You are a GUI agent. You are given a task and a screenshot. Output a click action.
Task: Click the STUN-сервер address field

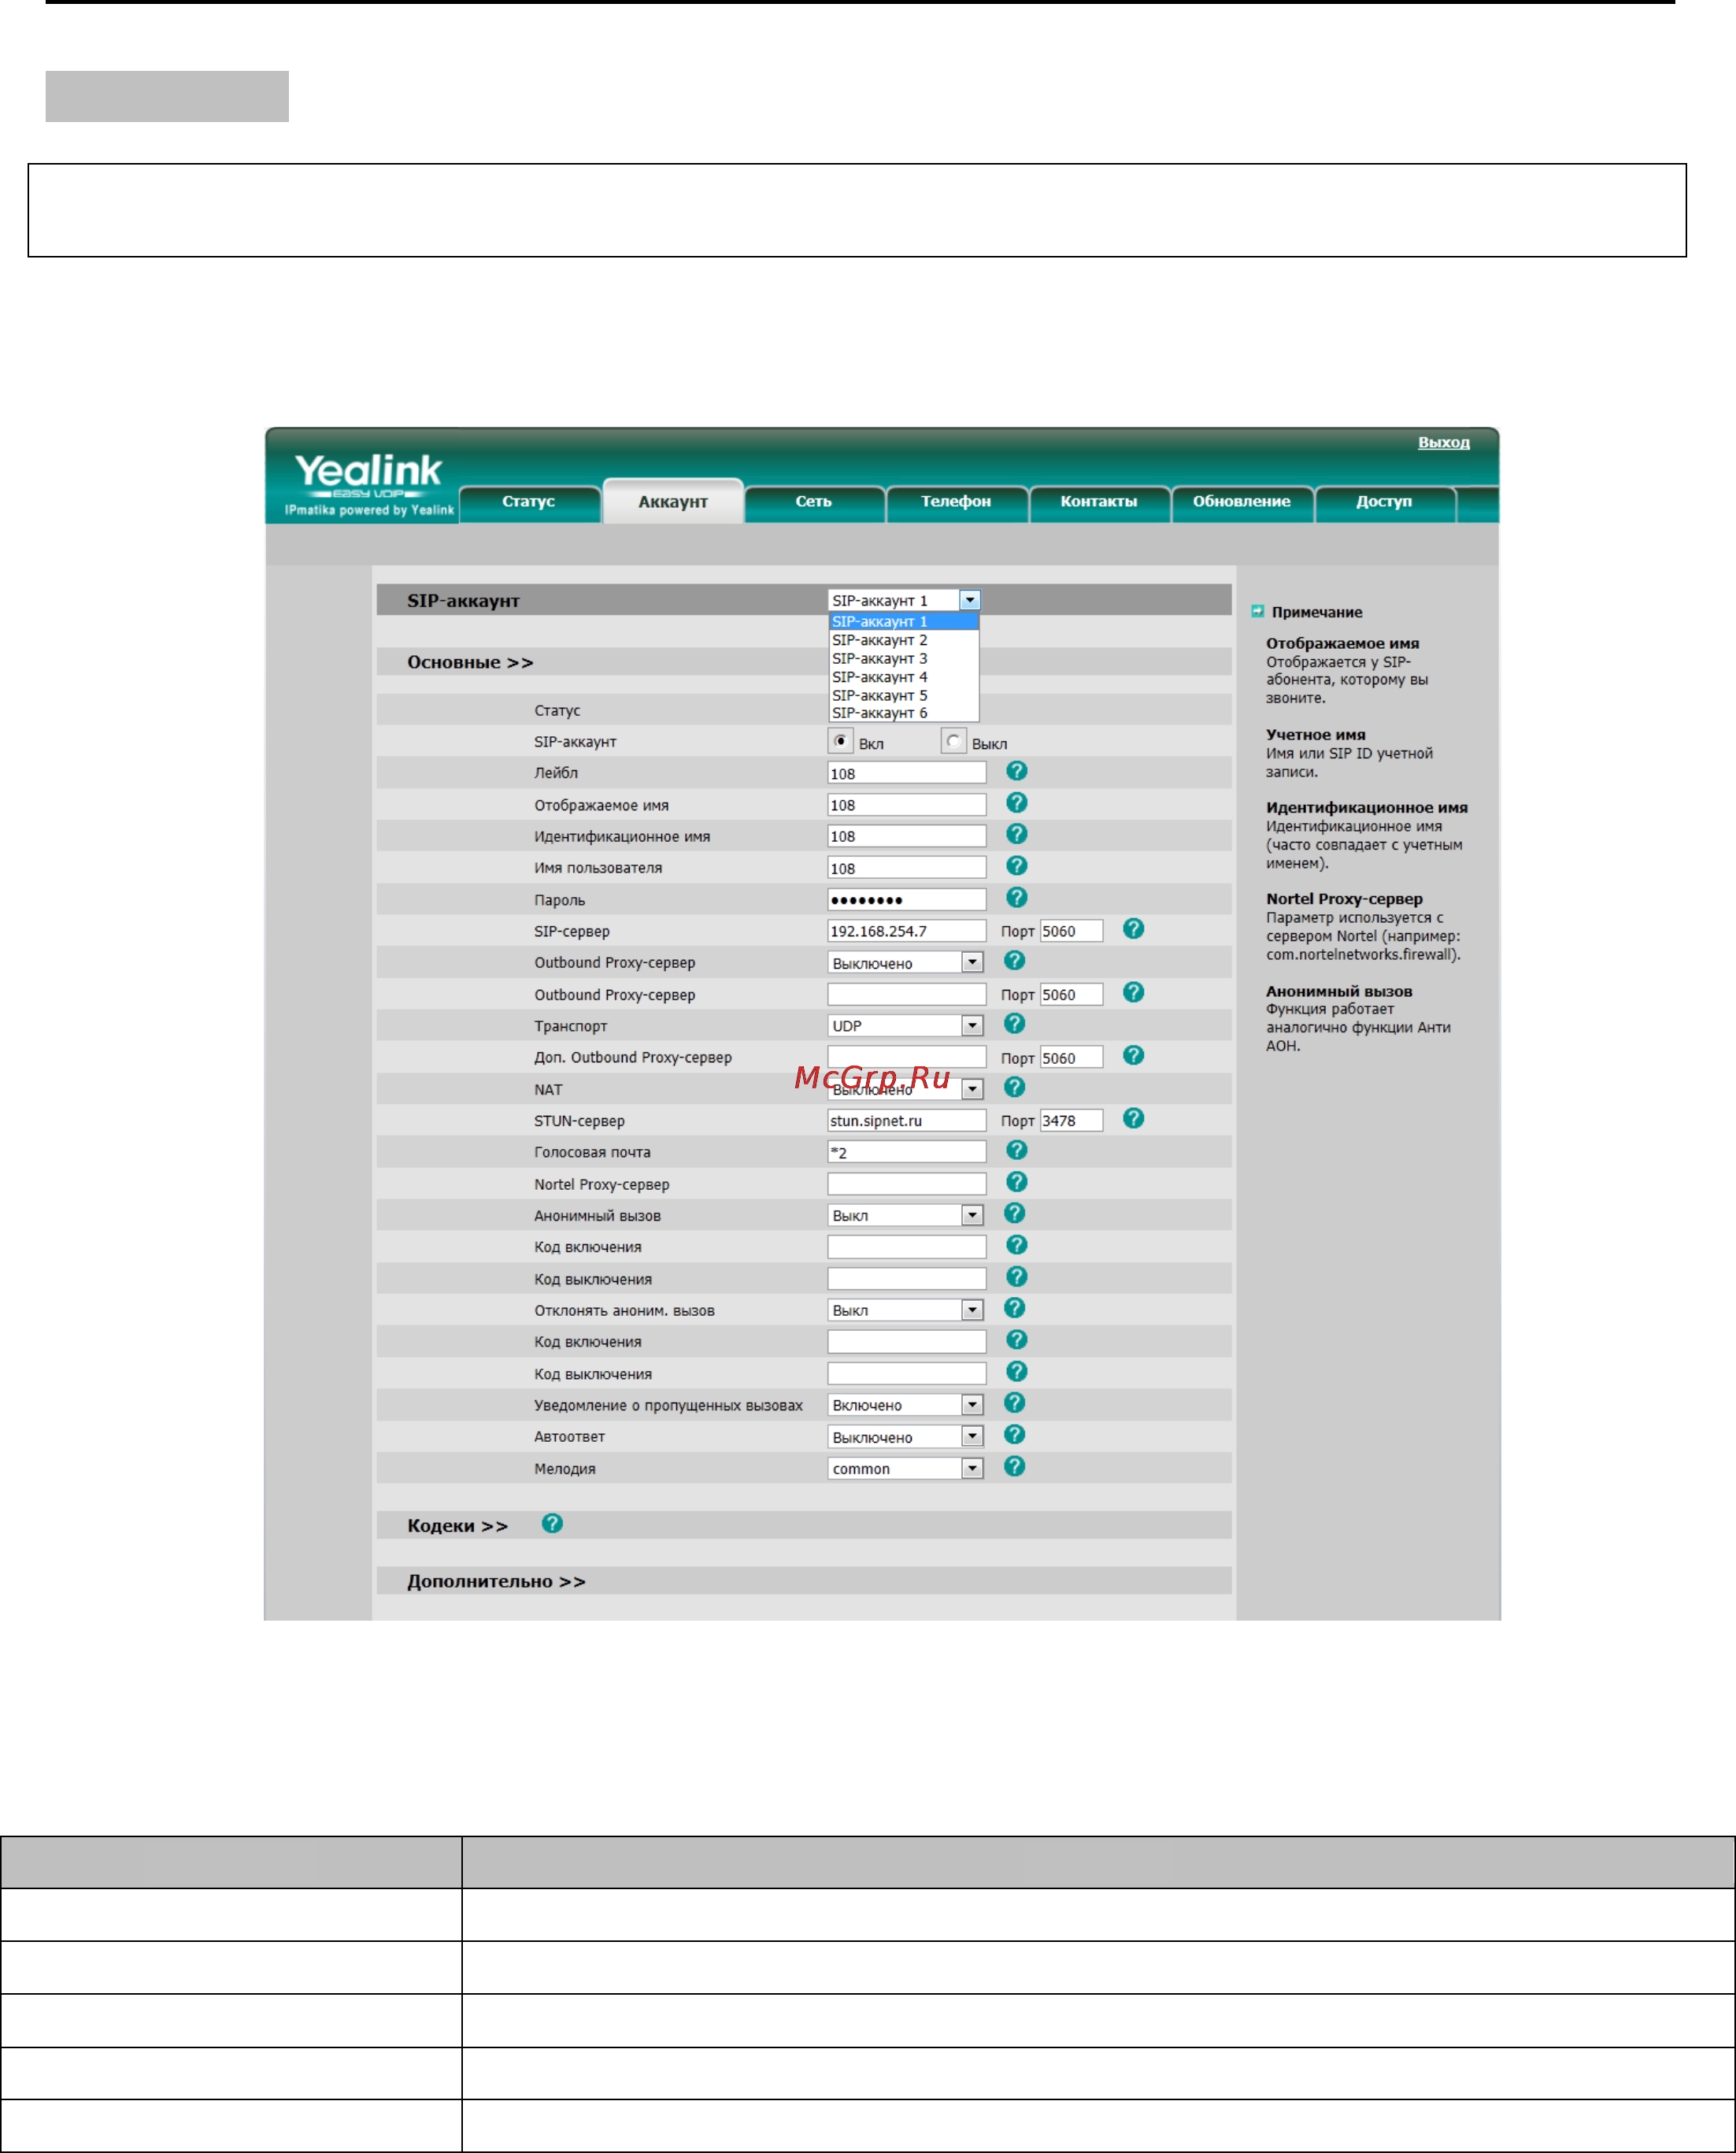coord(907,1121)
